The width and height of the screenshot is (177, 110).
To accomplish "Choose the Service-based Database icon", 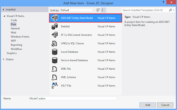I will pyautogui.click(x=55, y=60).
